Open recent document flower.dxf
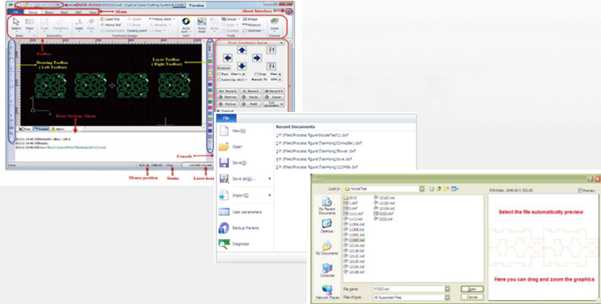Image resolution: width=601 pixels, height=304 pixels. (x=316, y=151)
